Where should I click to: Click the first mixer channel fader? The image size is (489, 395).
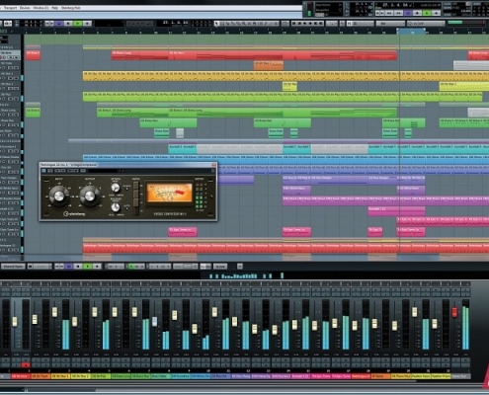pos(15,321)
